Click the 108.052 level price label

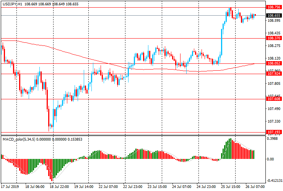tap(274, 63)
